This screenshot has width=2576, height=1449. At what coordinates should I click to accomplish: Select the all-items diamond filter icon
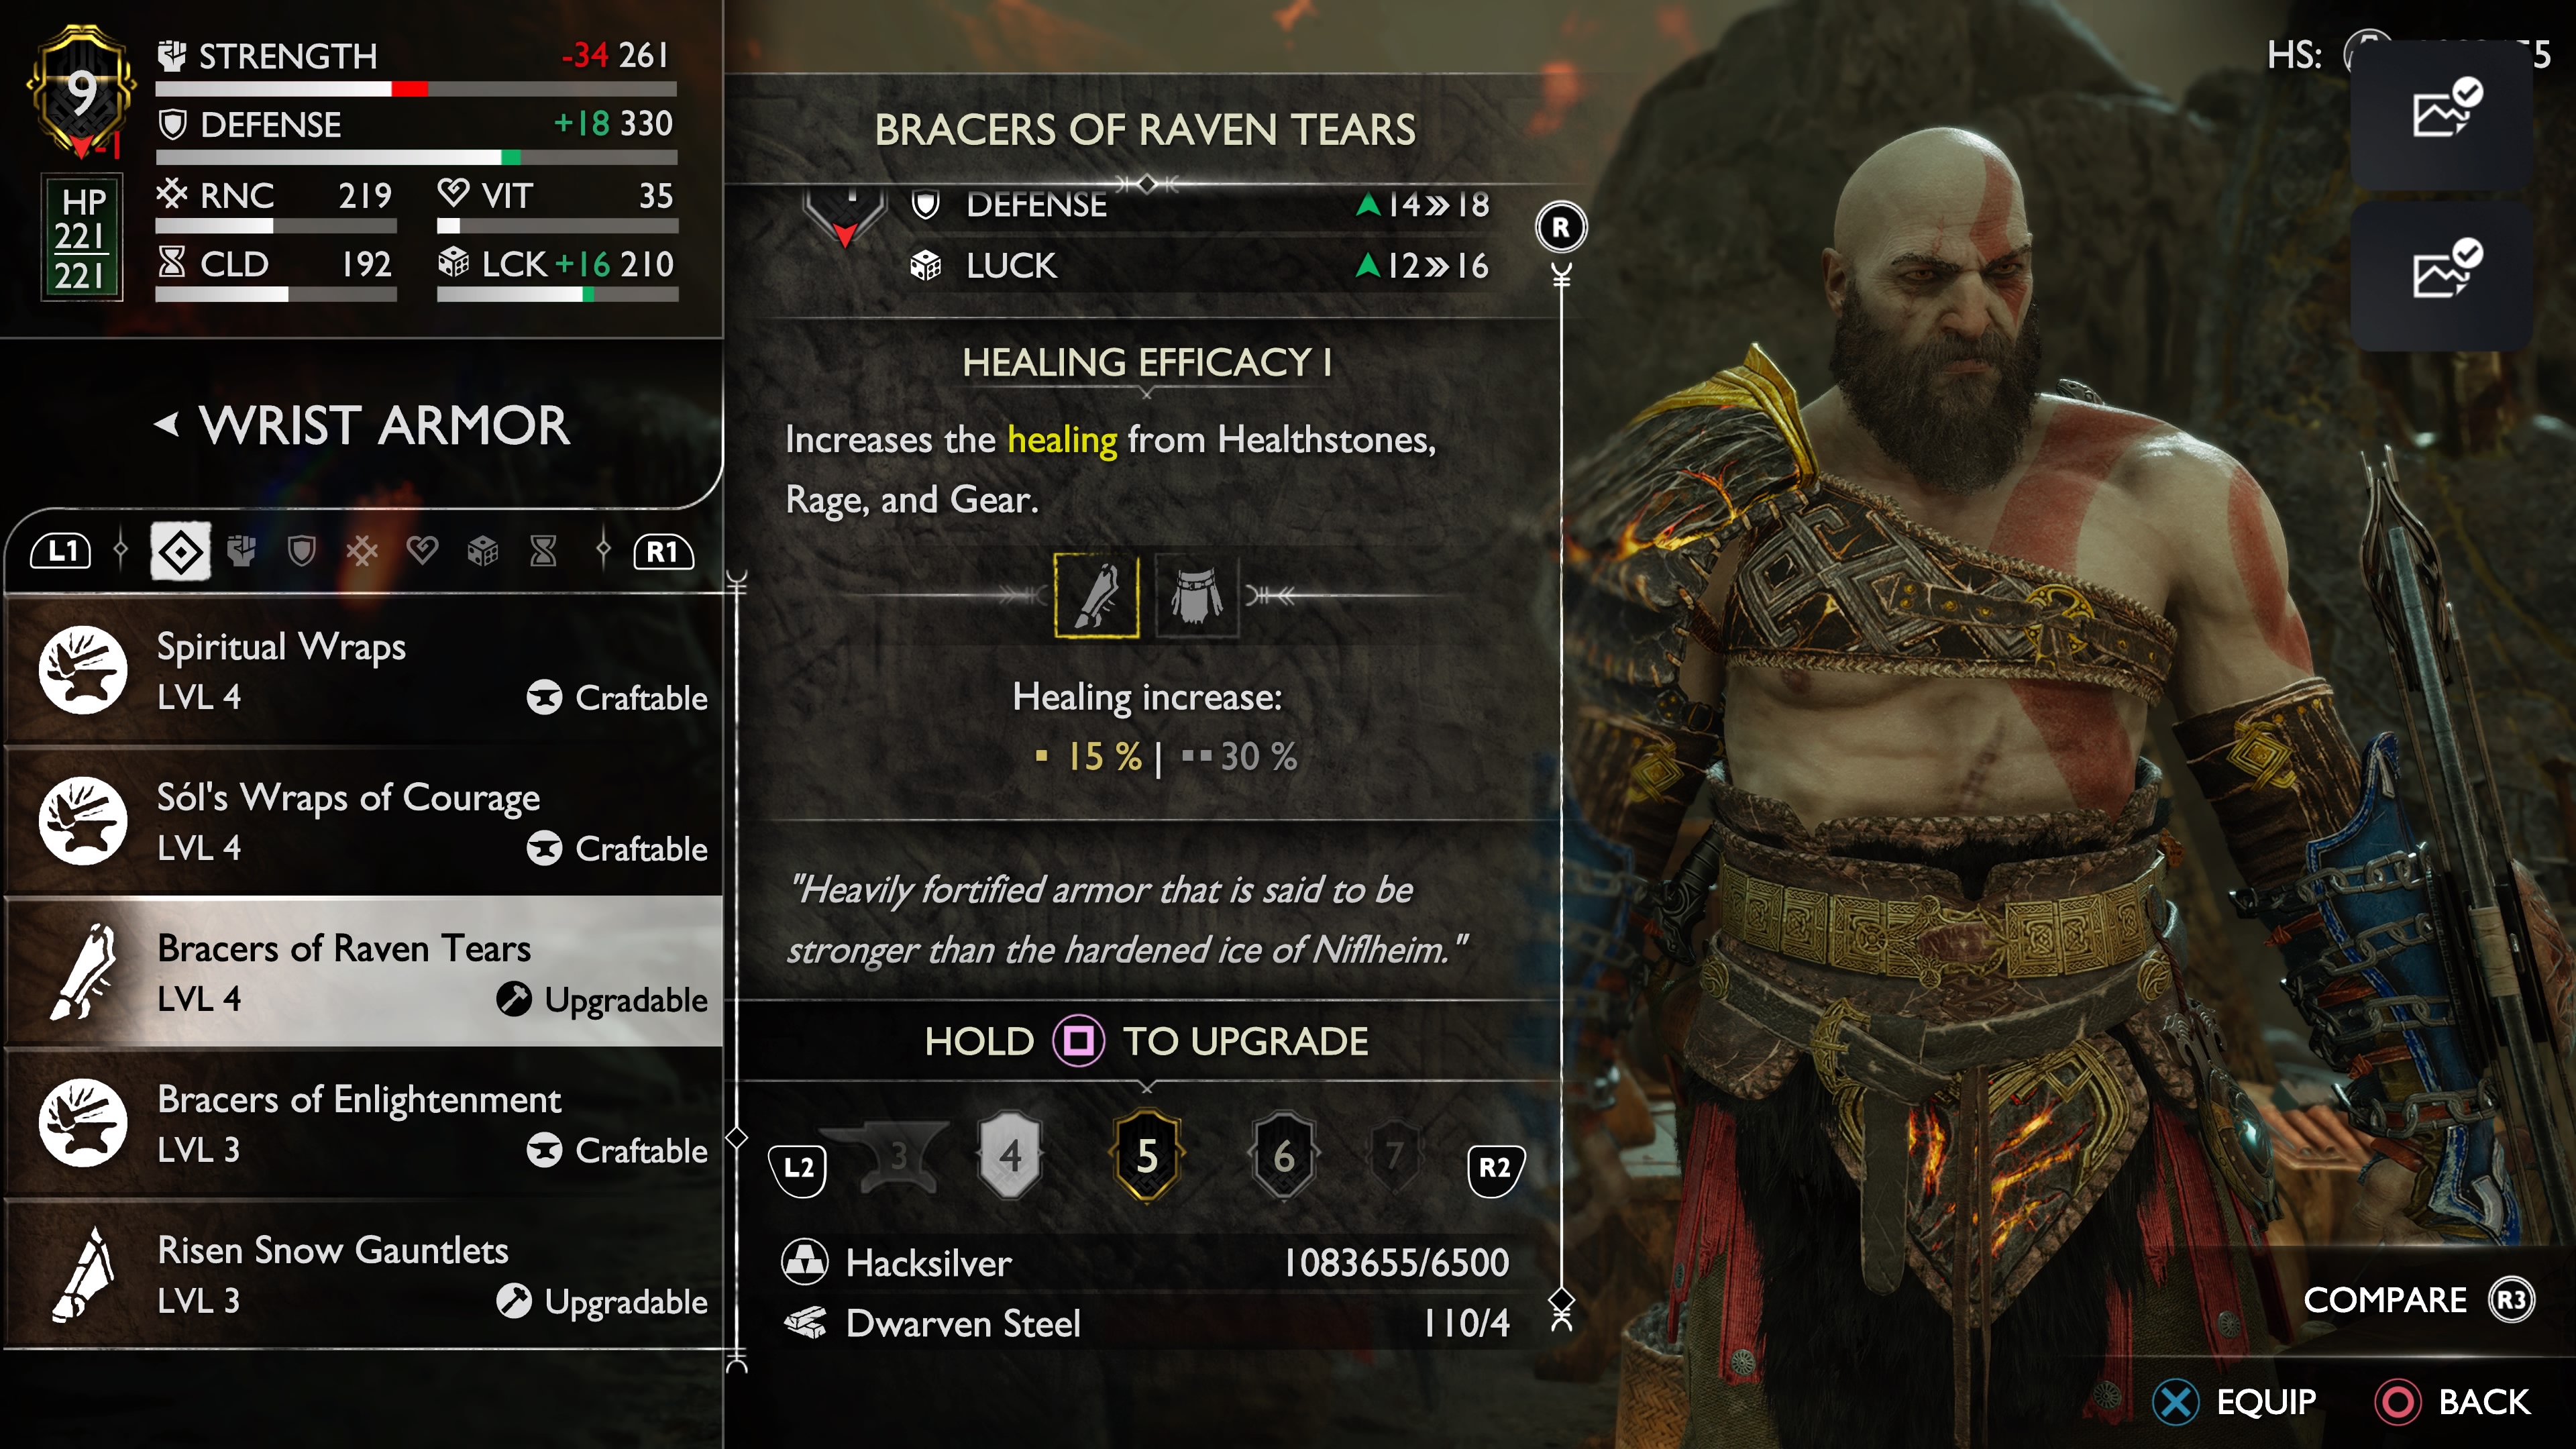point(181,551)
